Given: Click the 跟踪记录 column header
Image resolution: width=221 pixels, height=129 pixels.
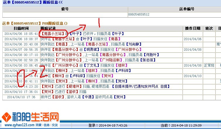Looking at the screenshot, I should pos(48,28).
